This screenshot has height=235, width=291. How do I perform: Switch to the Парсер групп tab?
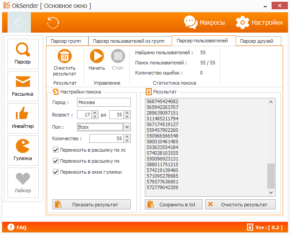coord(67,41)
